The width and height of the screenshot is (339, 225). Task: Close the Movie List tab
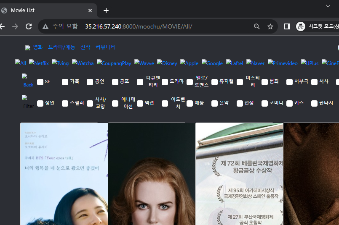(x=90, y=10)
